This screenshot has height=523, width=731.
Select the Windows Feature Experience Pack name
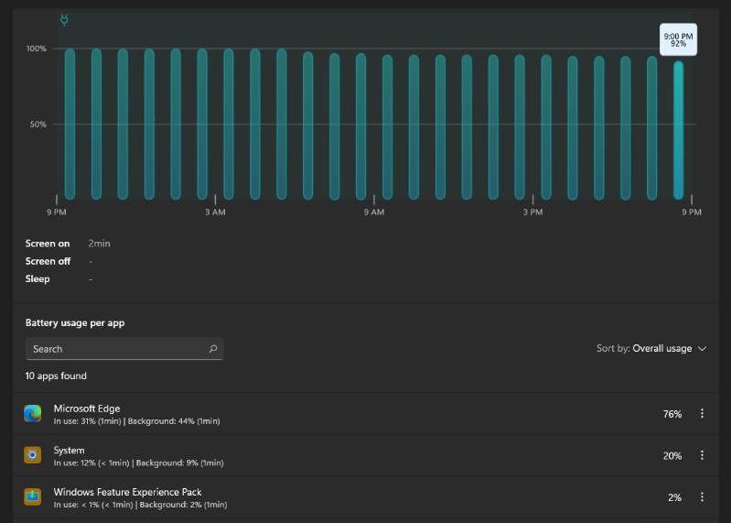pos(127,492)
